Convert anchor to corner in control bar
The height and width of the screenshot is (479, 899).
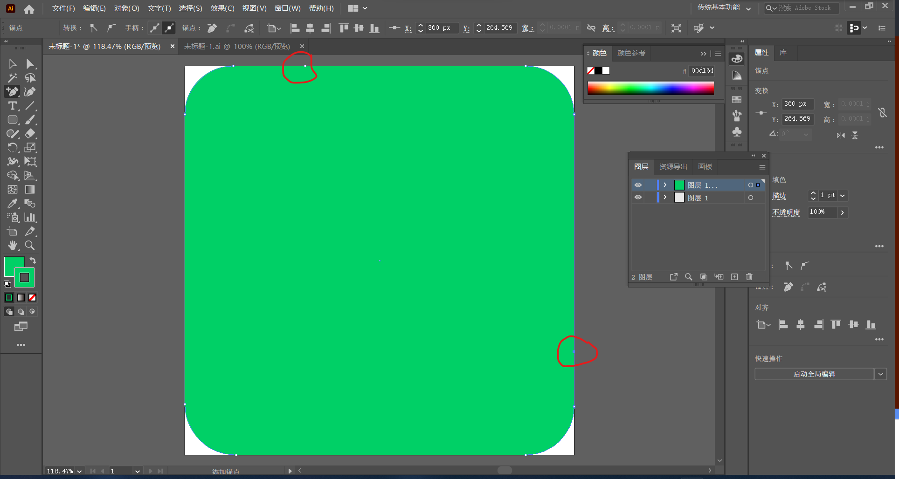pos(94,28)
